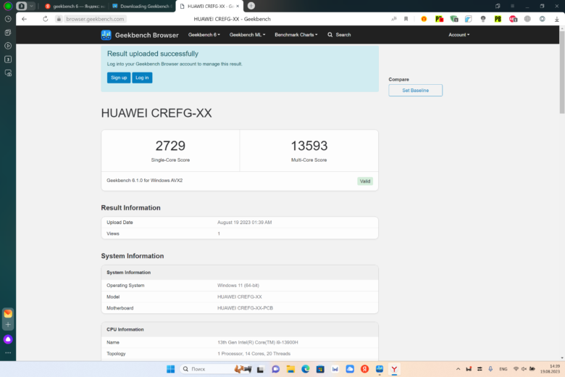
Task: Click the multi-core score 13593
Action: pyautogui.click(x=309, y=146)
